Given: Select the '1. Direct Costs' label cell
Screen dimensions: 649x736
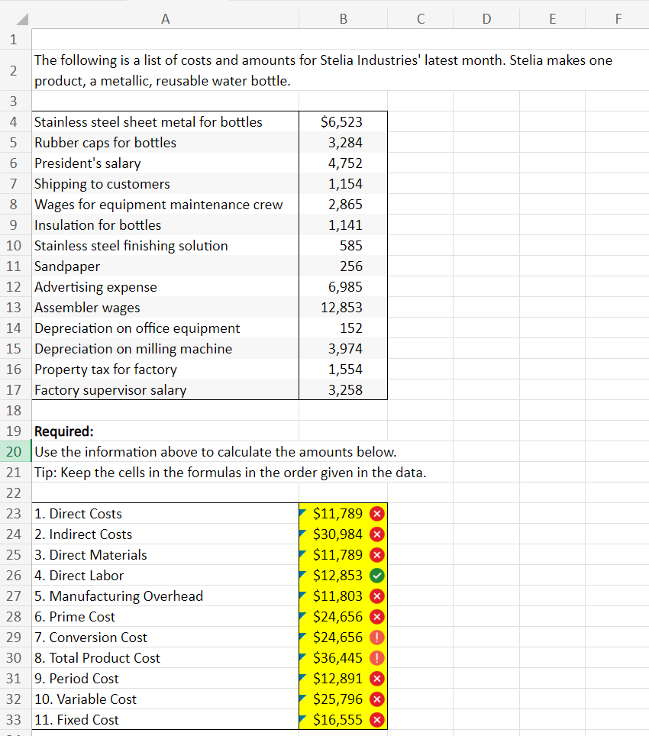Looking at the screenshot, I should (165, 514).
